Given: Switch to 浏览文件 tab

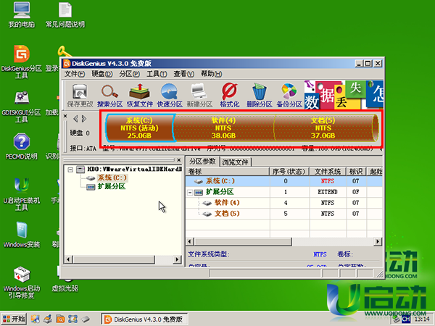Looking at the screenshot, I should click(235, 162).
